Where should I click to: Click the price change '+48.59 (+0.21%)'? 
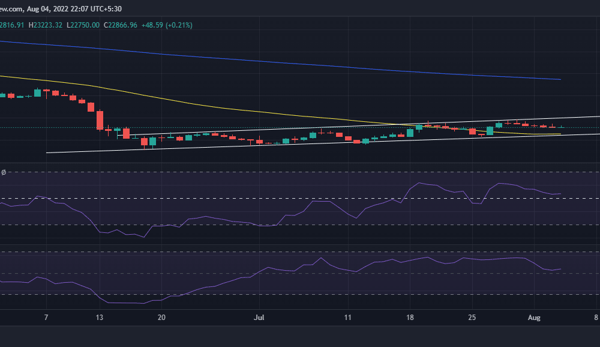click(167, 25)
